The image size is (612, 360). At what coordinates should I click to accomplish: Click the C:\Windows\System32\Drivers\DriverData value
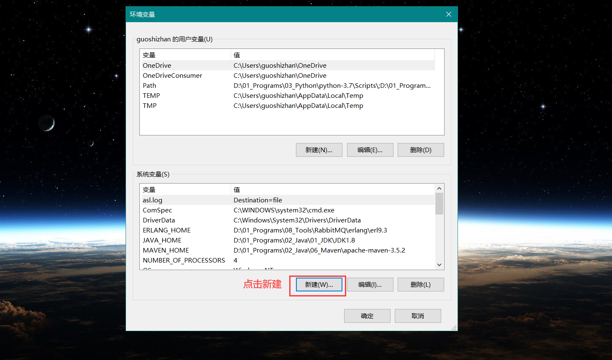297,220
